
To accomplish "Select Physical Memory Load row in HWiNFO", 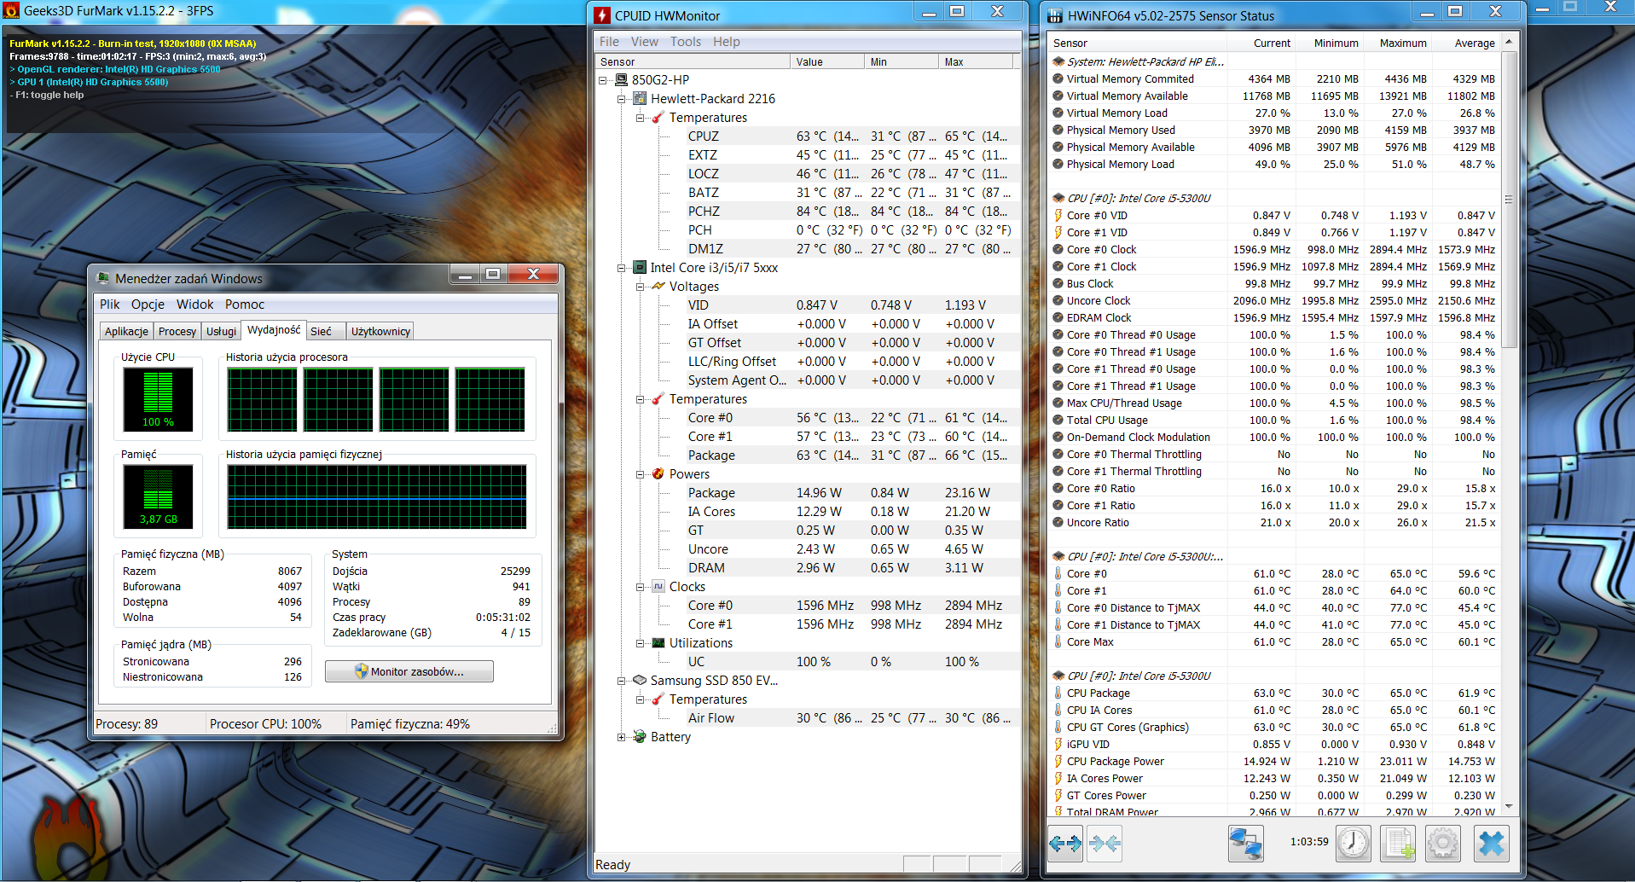I will click(1274, 164).
